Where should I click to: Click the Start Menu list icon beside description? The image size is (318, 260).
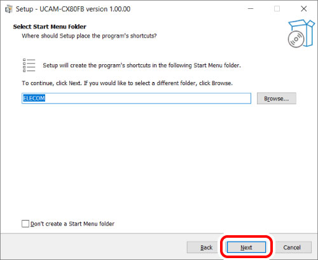[x=29, y=65]
